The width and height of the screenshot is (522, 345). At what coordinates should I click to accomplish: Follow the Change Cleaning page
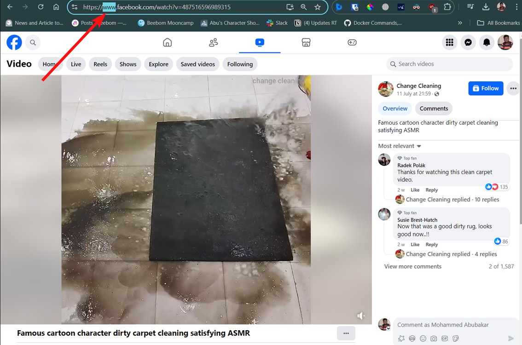pos(486,88)
